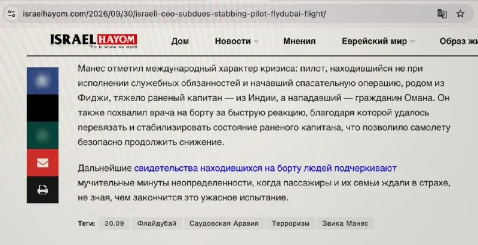
Task: Select the Флайдубай tag
Action: (157, 224)
